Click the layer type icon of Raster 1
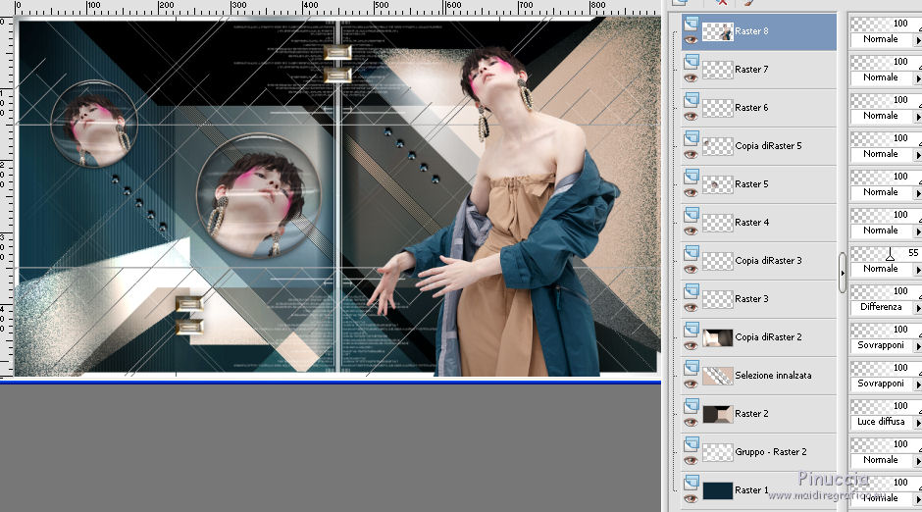922x512 pixels. pyautogui.click(x=691, y=482)
